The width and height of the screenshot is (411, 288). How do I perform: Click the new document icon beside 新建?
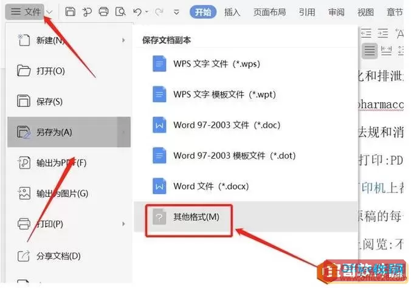point(24,40)
